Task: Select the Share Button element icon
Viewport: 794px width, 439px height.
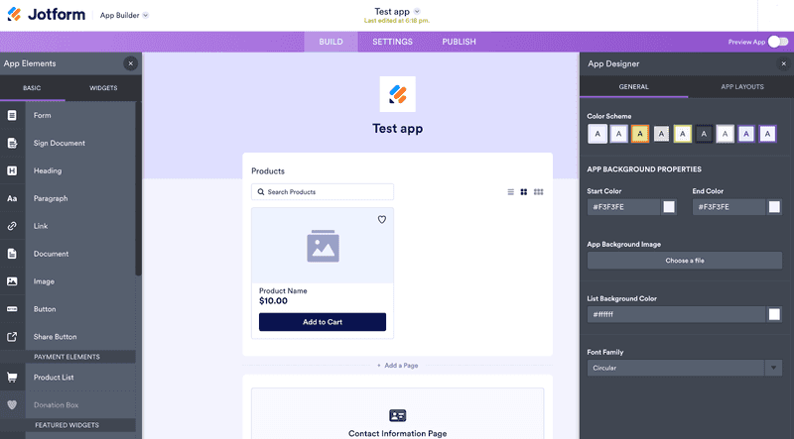Action: (12, 337)
